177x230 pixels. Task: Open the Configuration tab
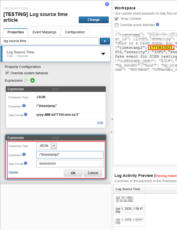coord(75,32)
